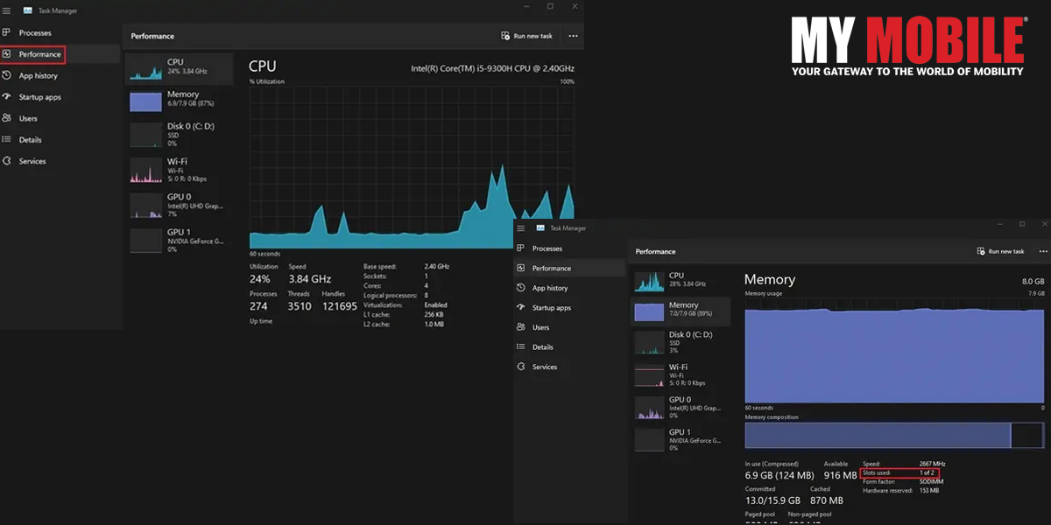Screen dimensions: 1051x525
Task: Click the Virtualization Enabled value
Action: [435, 304]
